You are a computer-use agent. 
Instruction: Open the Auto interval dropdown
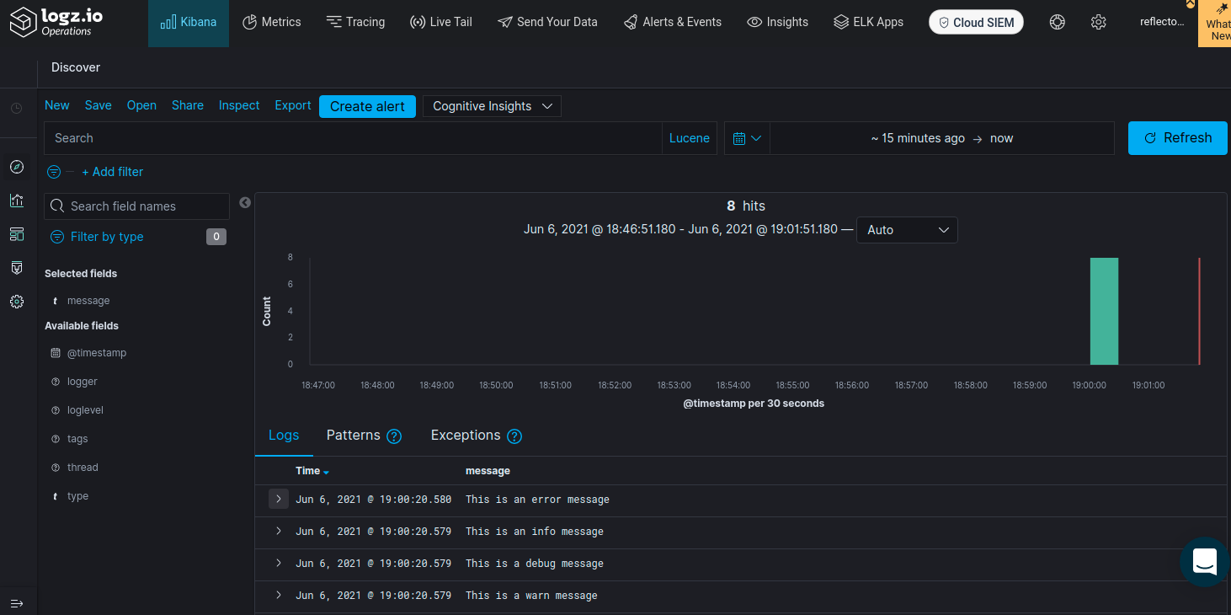tap(907, 230)
